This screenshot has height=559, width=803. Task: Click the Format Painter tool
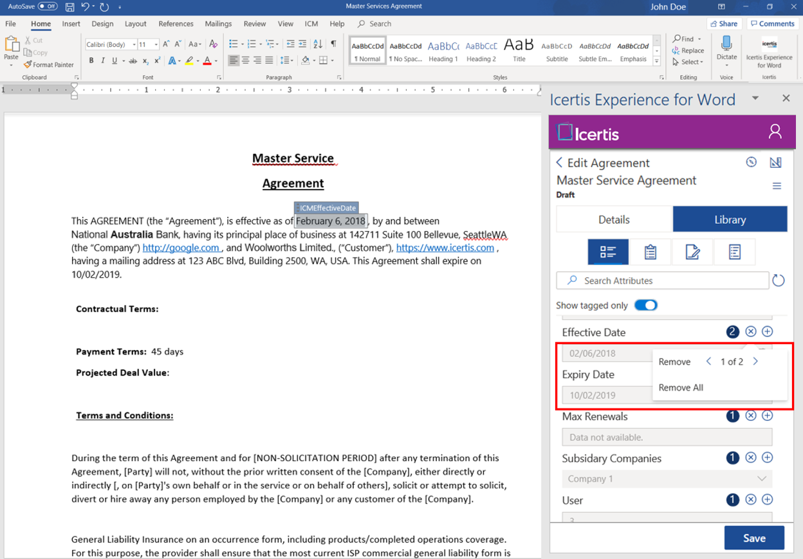[x=49, y=65]
